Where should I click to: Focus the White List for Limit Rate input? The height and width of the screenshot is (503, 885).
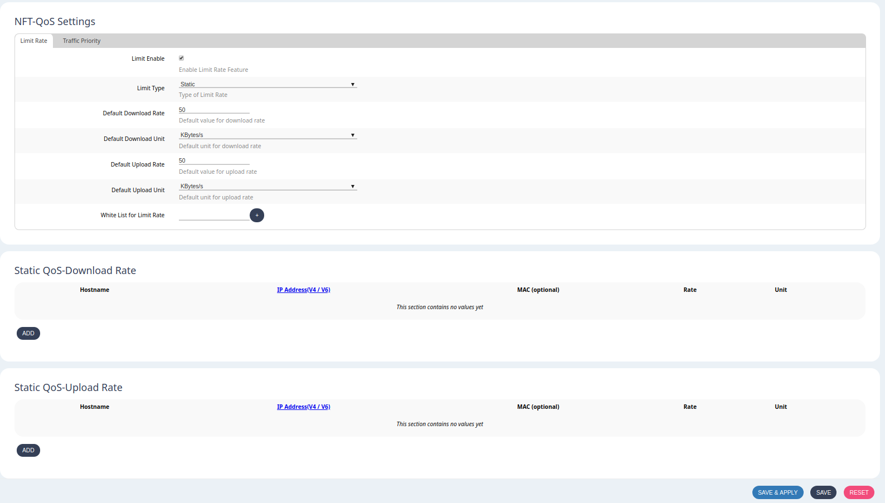tap(214, 215)
